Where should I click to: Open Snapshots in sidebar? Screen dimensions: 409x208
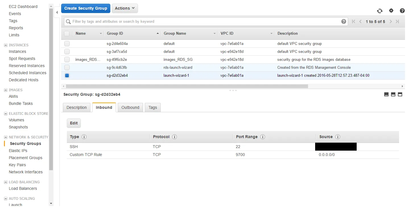pyautogui.click(x=18, y=127)
